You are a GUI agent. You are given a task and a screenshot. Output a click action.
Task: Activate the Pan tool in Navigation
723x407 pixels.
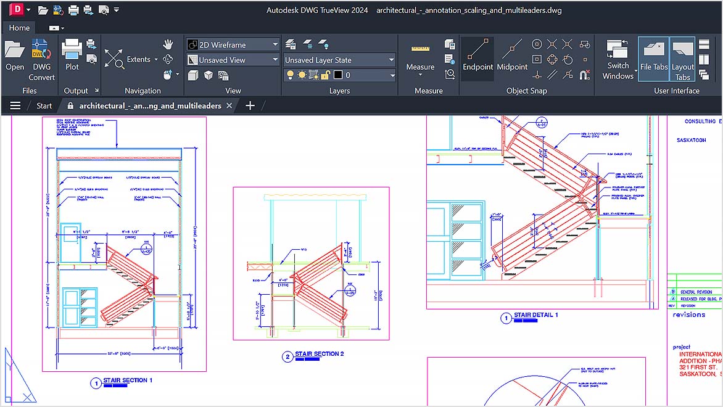[x=168, y=43]
